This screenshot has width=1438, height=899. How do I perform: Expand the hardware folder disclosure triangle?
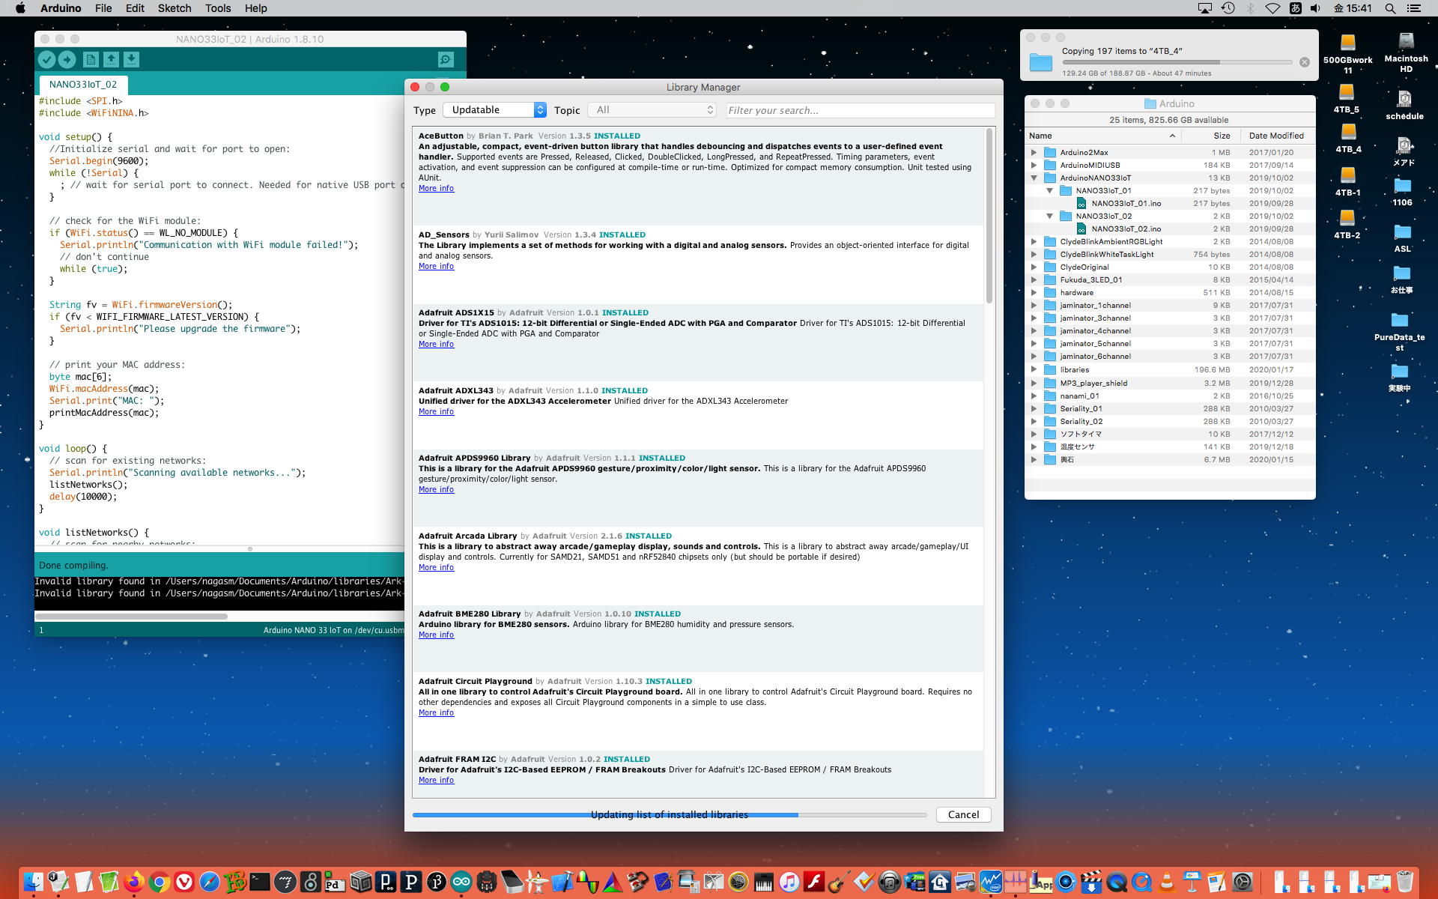click(x=1034, y=293)
